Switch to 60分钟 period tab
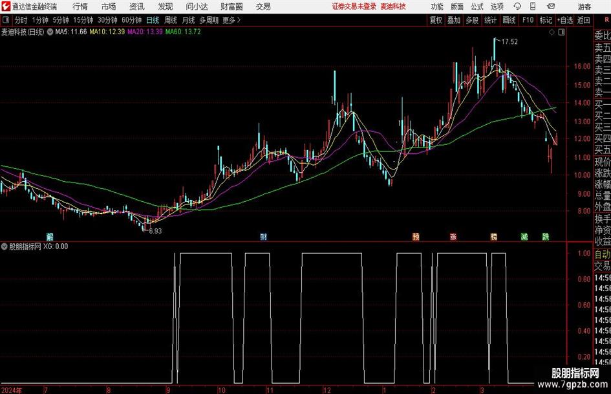The height and width of the screenshot is (394, 611). [131, 20]
